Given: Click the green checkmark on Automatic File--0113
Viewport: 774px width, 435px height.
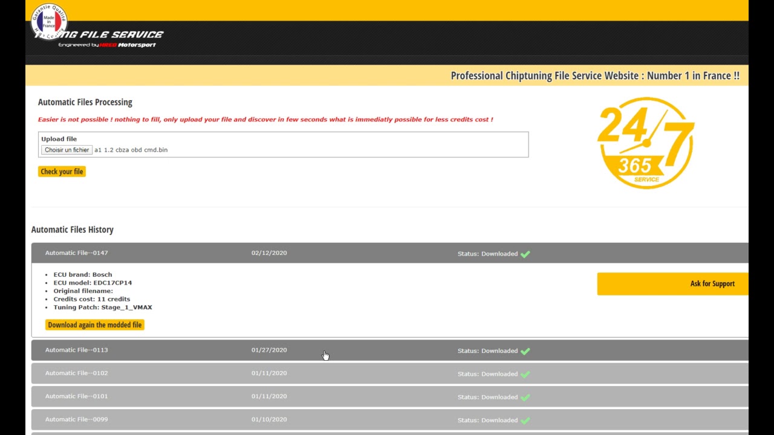Looking at the screenshot, I should coord(525,351).
